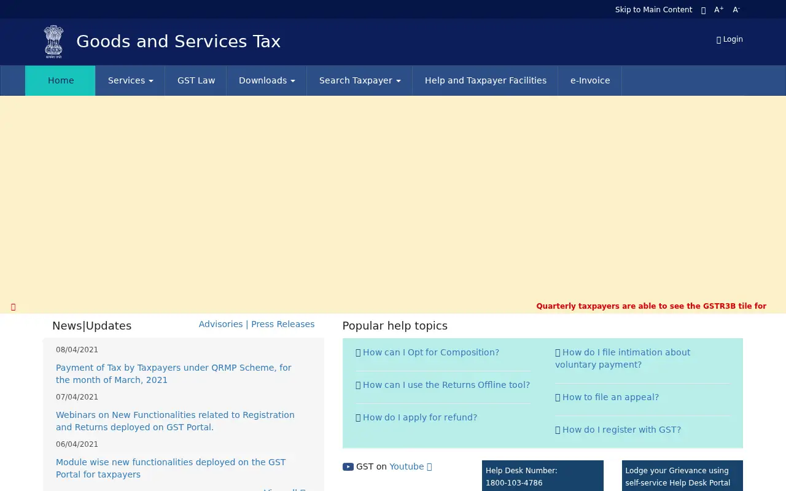Open the GST Law menu item
786x491 pixels.
click(196, 80)
